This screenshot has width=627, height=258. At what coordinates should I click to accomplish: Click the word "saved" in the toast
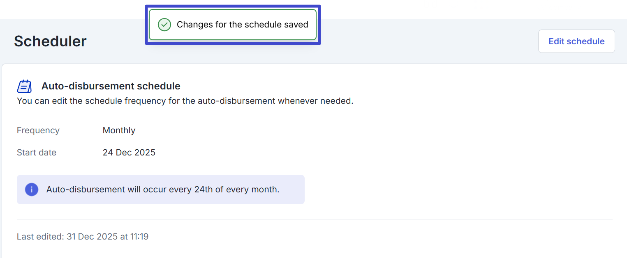296,25
